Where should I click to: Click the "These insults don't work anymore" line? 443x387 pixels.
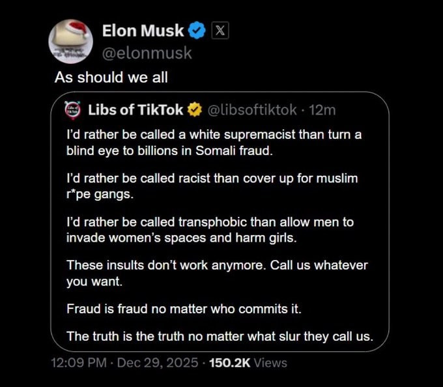(217, 274)
